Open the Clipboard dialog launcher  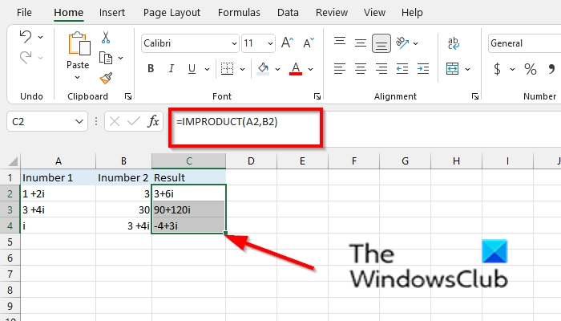[x=128, y=96]
